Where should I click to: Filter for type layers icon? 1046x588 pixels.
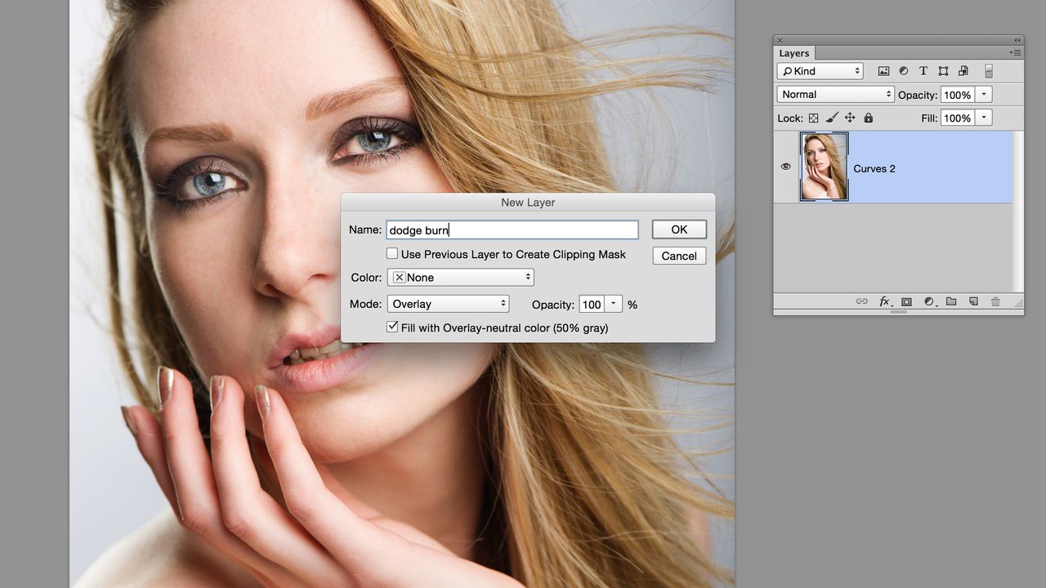[923, 71]
